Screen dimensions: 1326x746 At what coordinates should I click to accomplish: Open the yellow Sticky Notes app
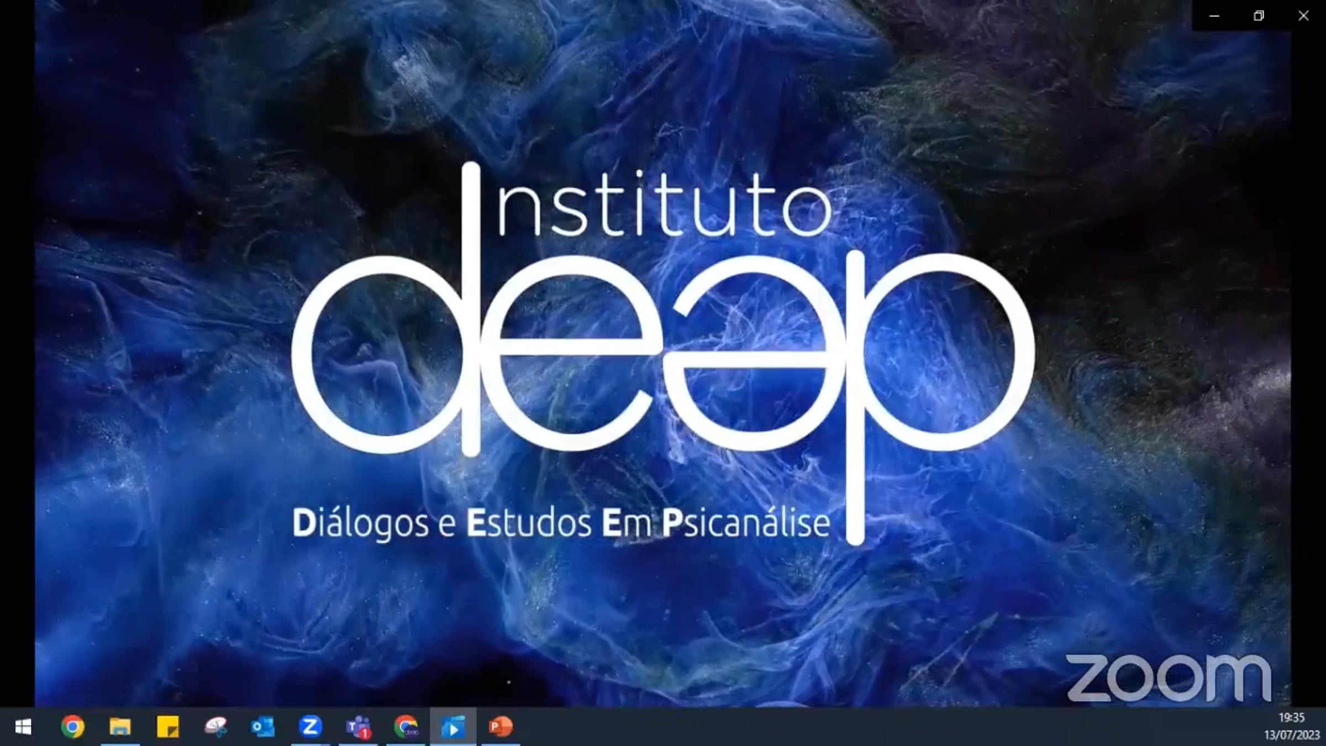click(167, 727)
